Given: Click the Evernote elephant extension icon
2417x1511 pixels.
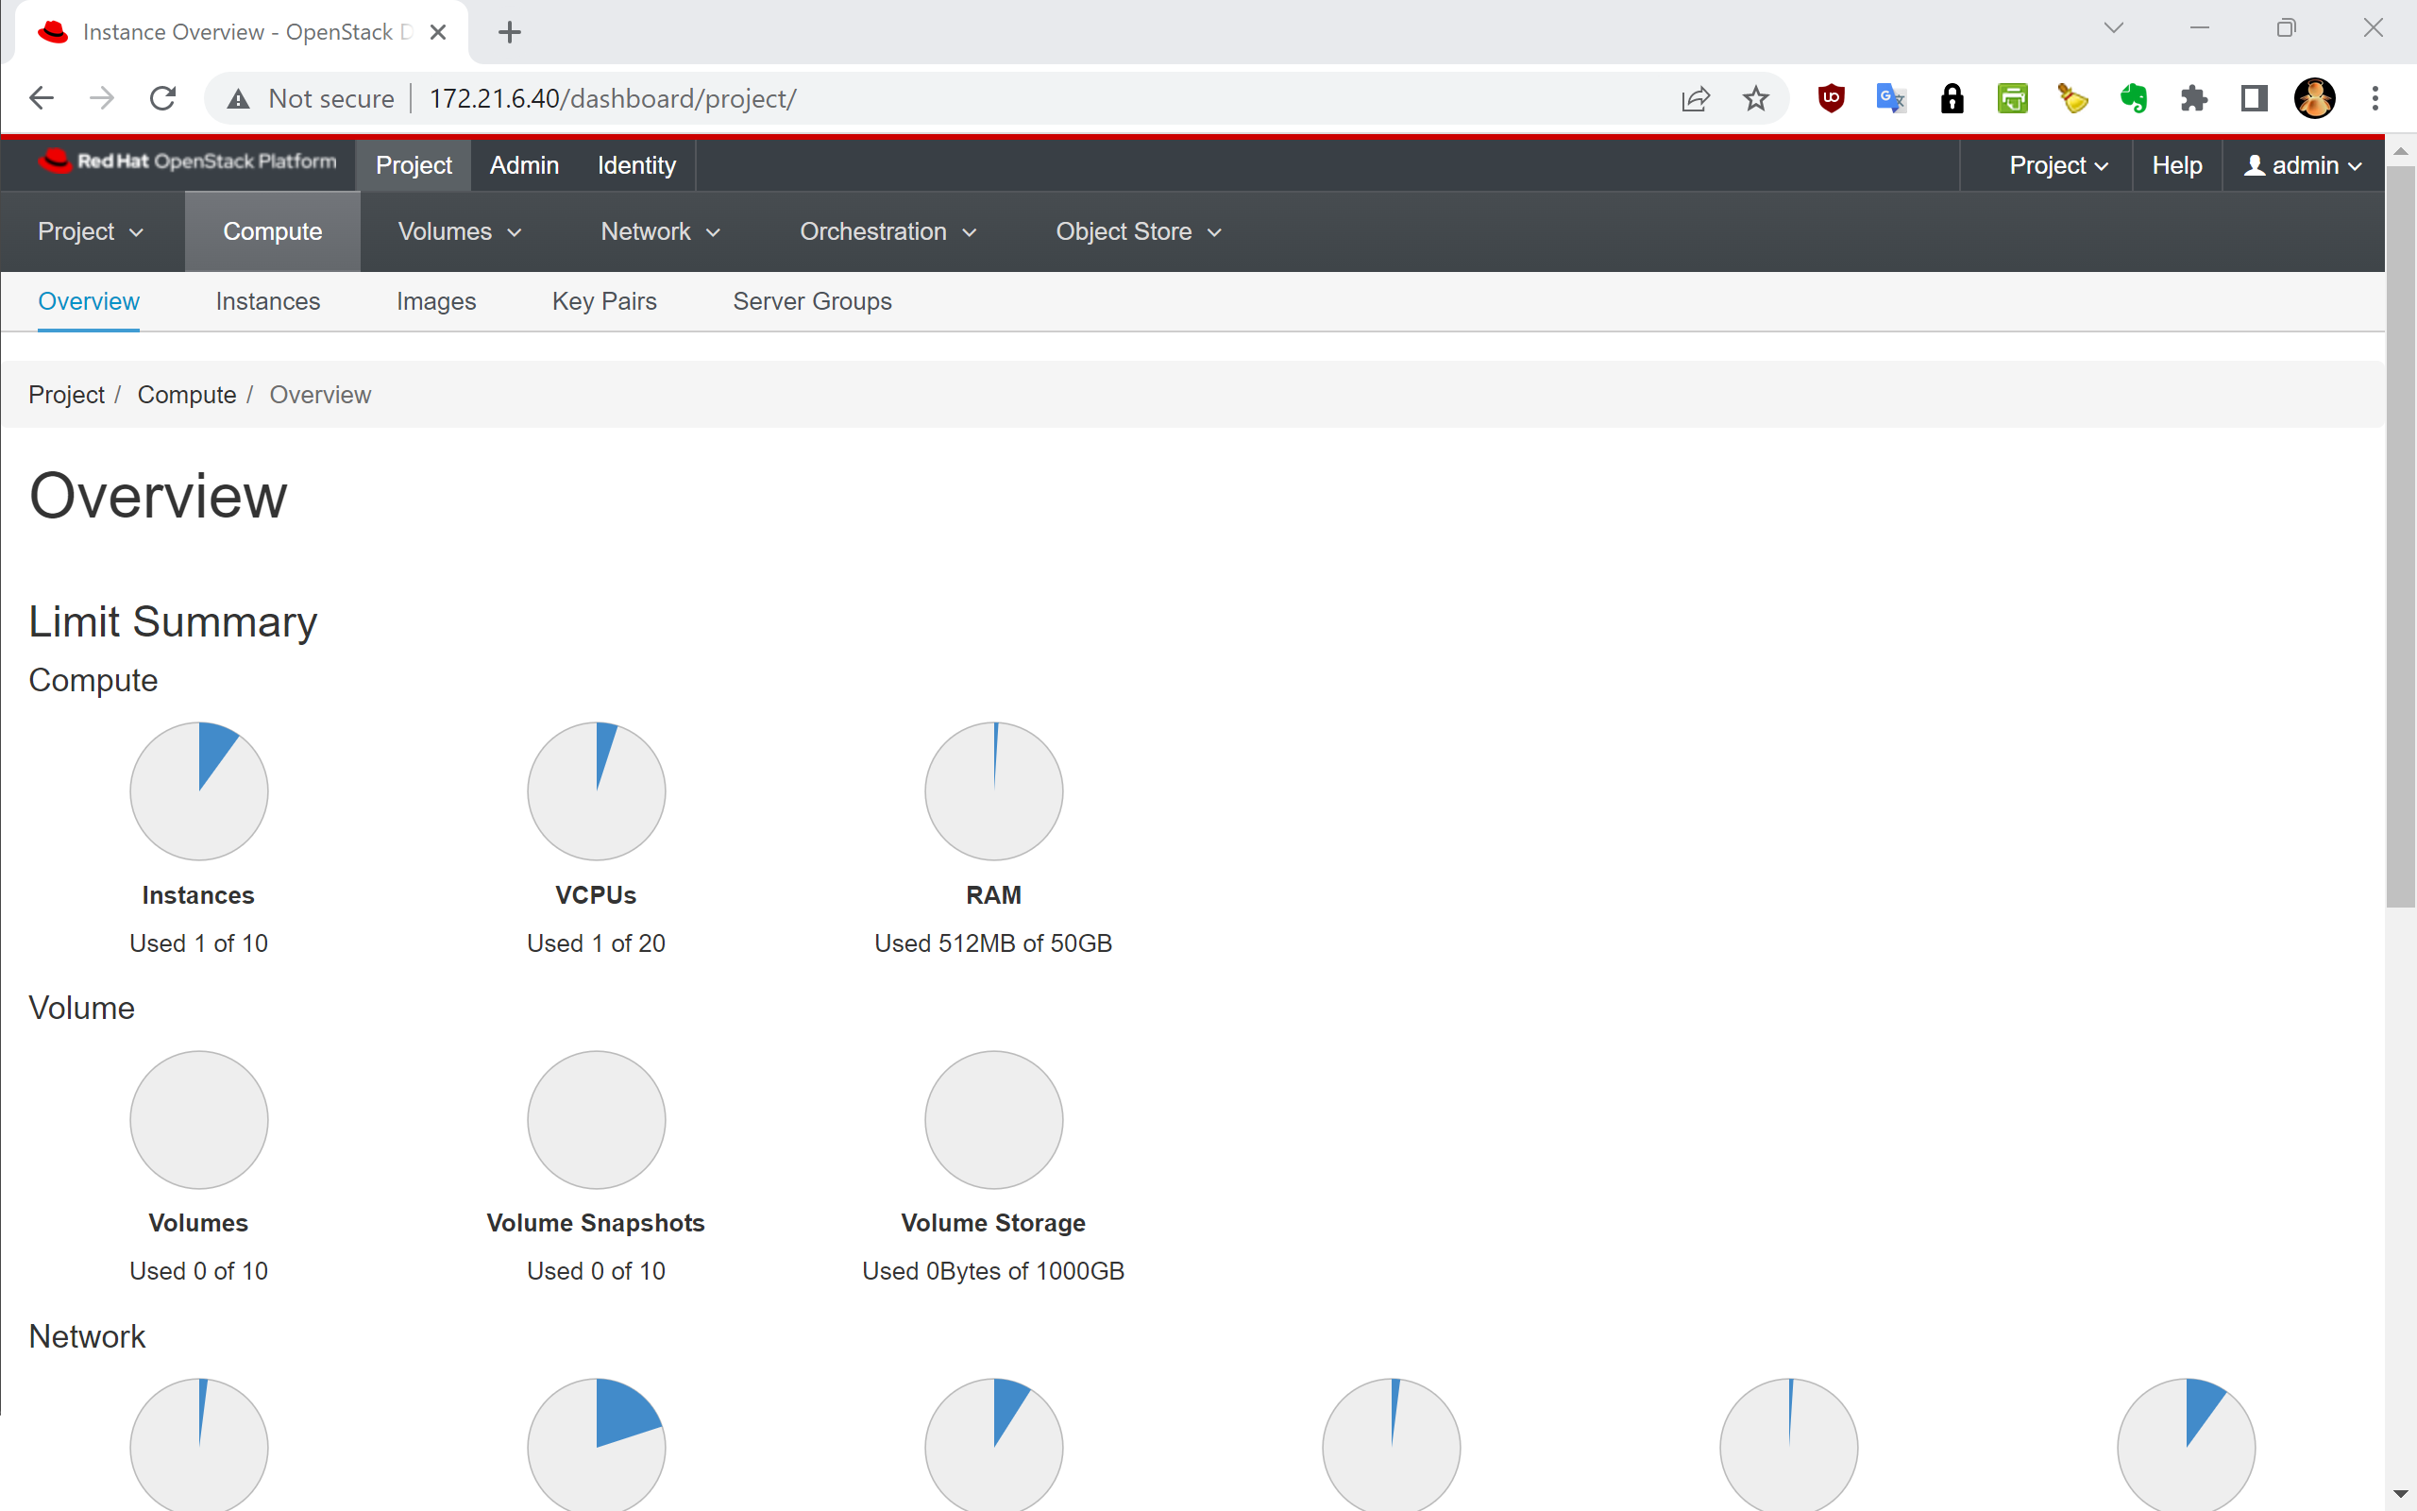Looking at the screenshot, I should (x=2134, y=98).
